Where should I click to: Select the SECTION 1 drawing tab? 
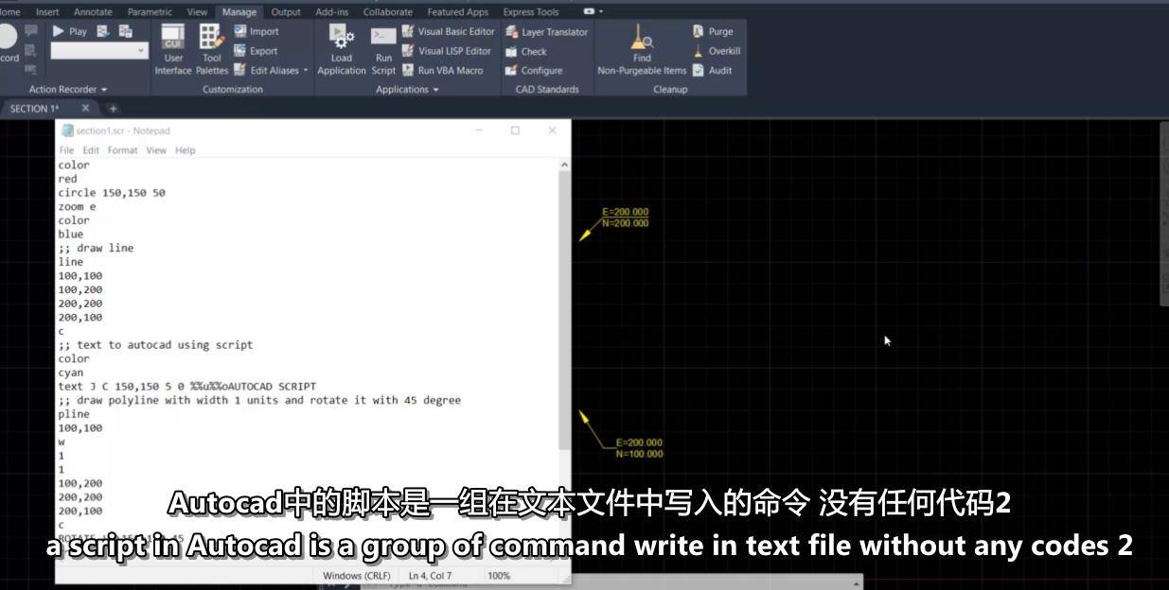click(x=35, y=108)
